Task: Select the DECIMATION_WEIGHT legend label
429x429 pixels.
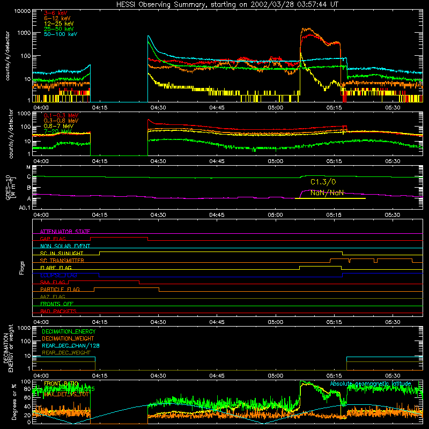Action: tap(68, 338)
